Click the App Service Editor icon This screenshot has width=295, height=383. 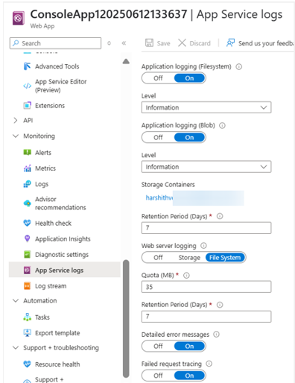27,86
